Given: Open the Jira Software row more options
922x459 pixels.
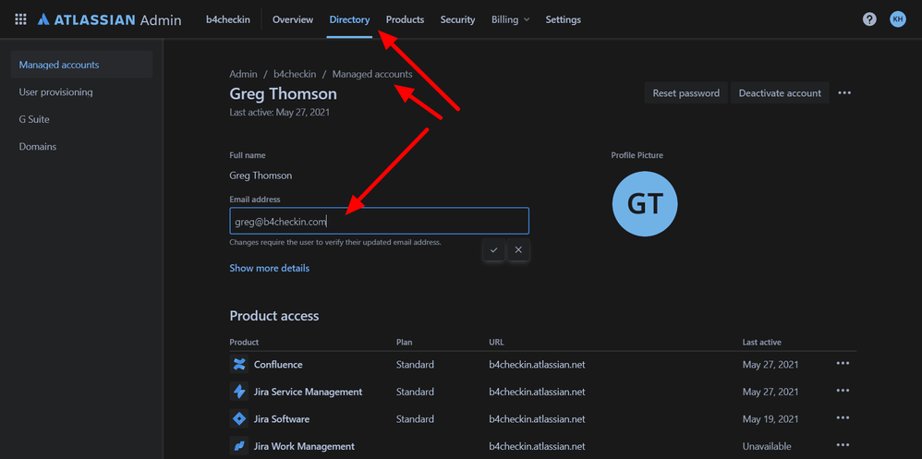Looking at the screenshot, I should point(843,417).
